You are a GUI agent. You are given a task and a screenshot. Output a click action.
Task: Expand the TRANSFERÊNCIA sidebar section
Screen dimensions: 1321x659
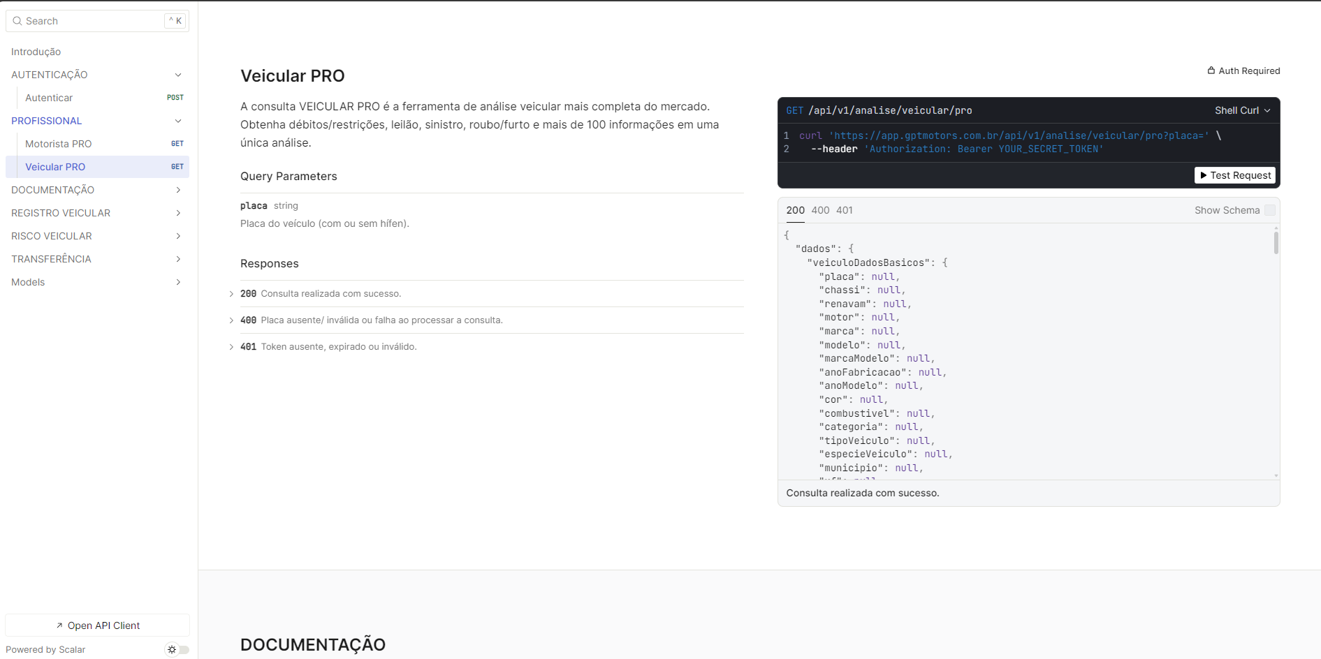point(97,259)
